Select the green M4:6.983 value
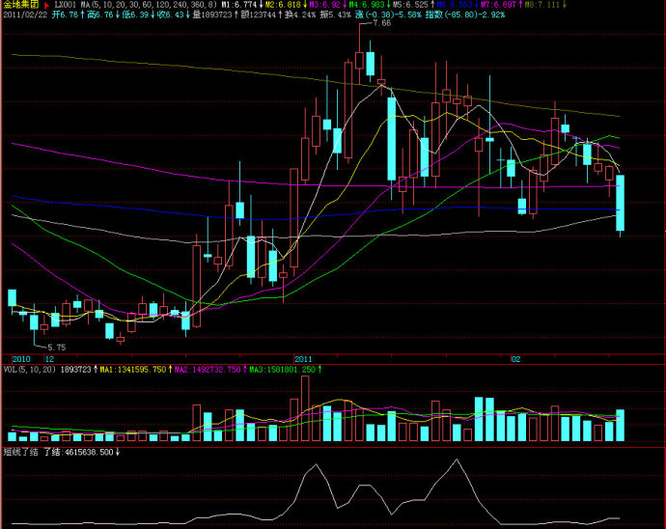Viewport: 666px width, 529px height. (x=367, y=5)
